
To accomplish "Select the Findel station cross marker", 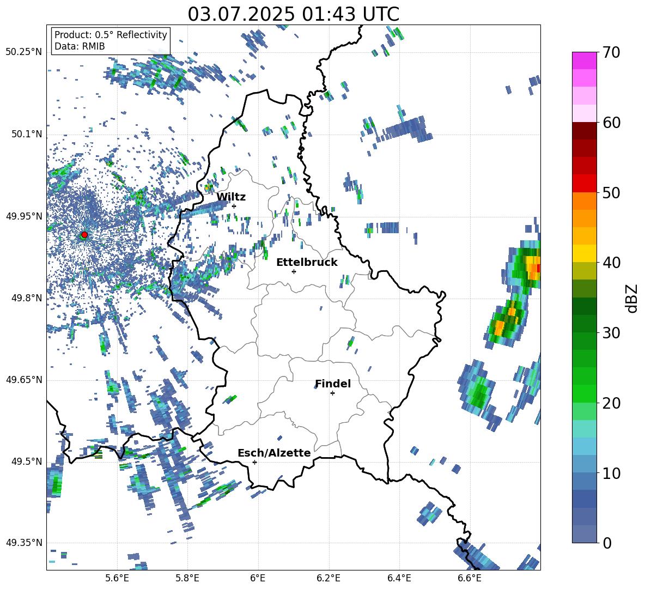I will tap(332, 393).
